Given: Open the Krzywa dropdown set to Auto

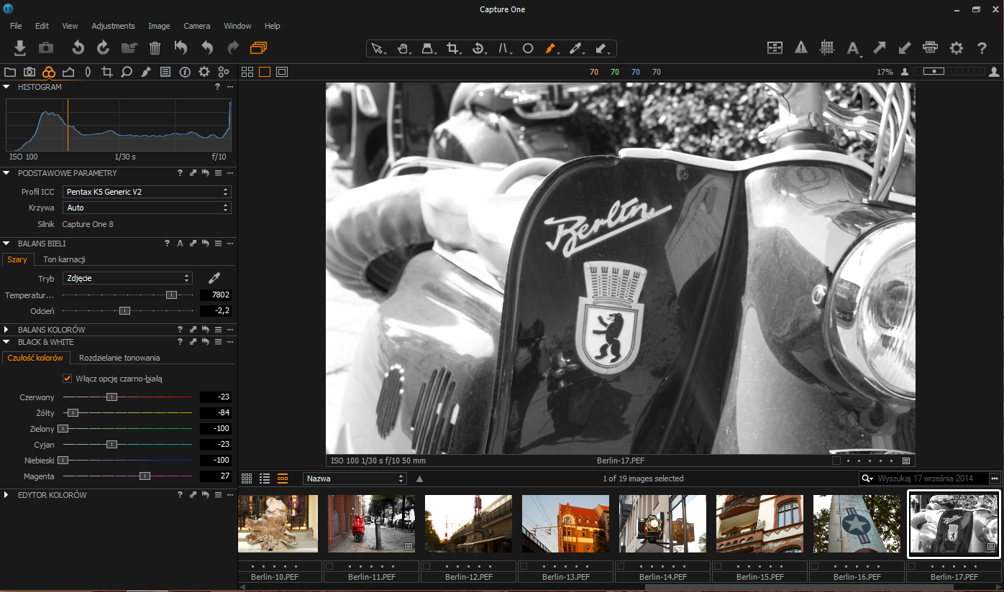Looking at the screenshot, I should point(147,208).
